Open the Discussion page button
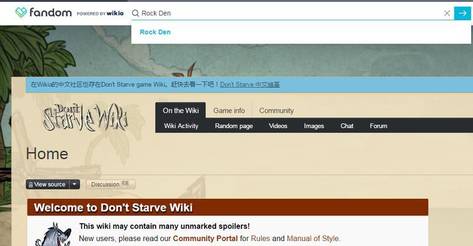 pyautogui.click(x=111, y=184)
